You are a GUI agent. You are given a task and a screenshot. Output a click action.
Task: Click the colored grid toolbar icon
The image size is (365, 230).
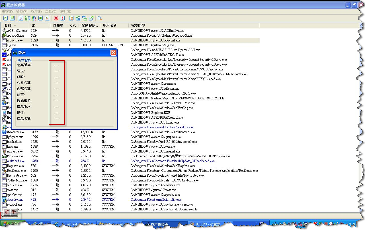[x=34, y=18]
